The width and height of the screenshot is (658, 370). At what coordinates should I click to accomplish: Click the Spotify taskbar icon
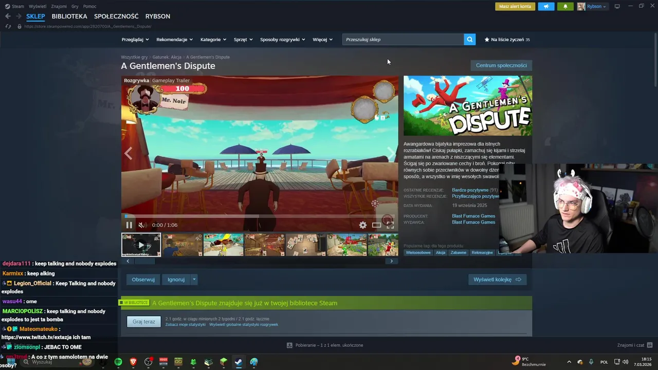[118, 362]
